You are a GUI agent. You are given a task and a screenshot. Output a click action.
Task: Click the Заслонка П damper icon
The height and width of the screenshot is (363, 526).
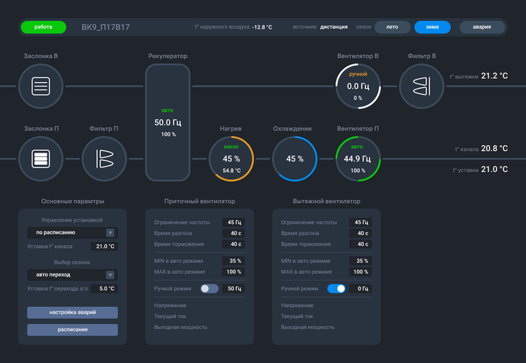coord(41,159)
